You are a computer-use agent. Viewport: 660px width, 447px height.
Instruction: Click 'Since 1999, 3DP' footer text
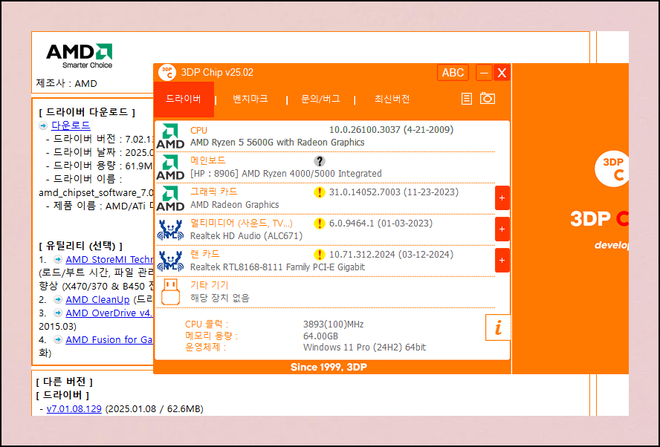(329, 367)
